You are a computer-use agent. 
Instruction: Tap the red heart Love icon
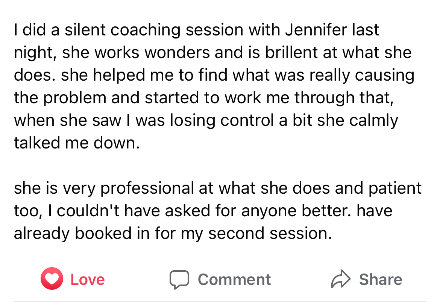pyautogui.click(x=52, y=279)
